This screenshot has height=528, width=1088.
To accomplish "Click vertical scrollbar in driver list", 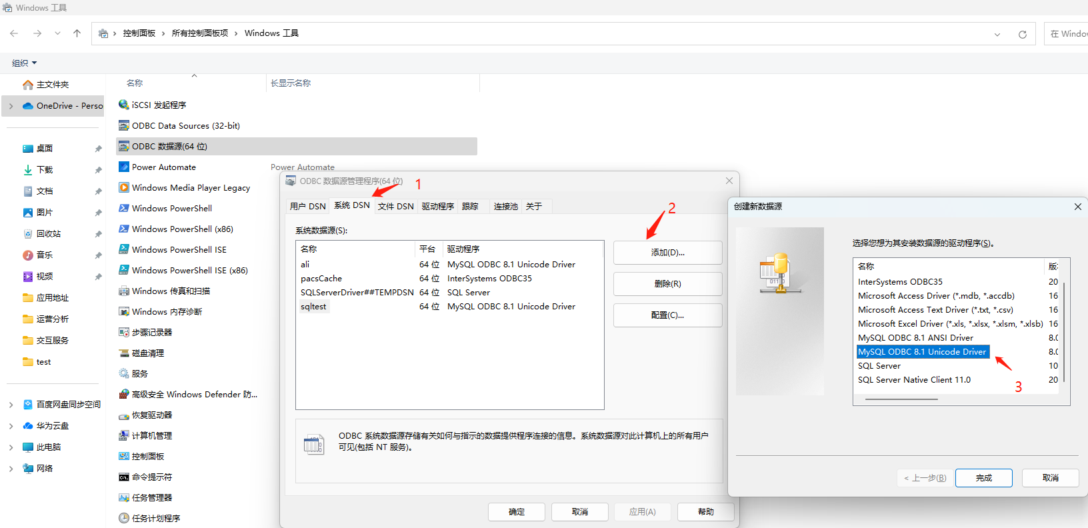I will click(x=1065, y=332).
